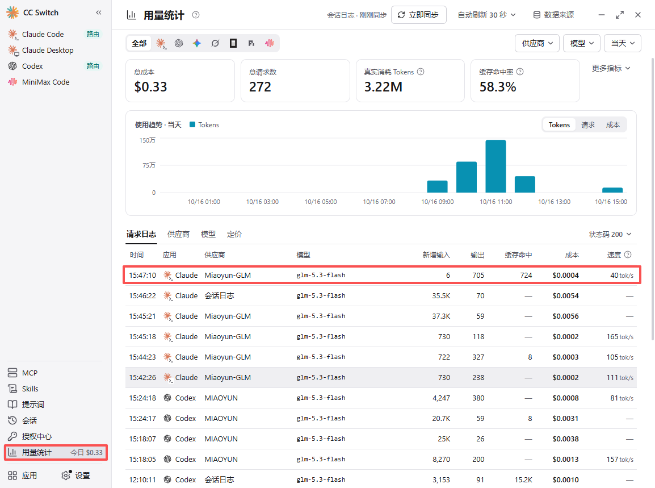The image size is (655, 488).
Task: Open 授权中心 authorization center
Action: pyautogui.click(x=54, y=436)
